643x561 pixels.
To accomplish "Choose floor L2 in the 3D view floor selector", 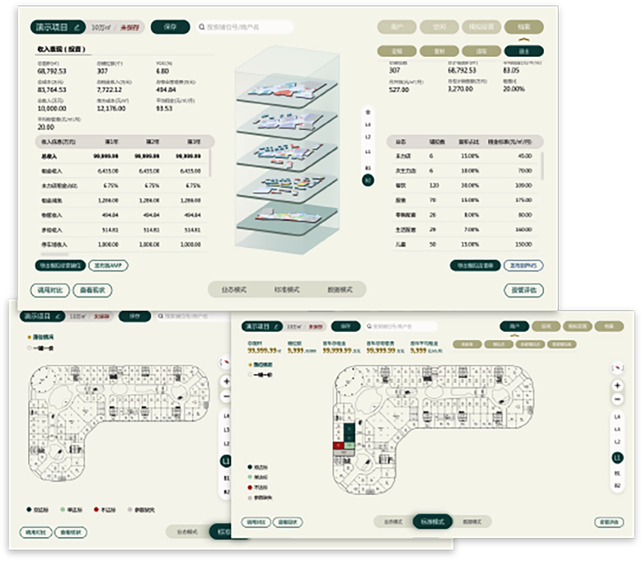I will coord(368,137).
